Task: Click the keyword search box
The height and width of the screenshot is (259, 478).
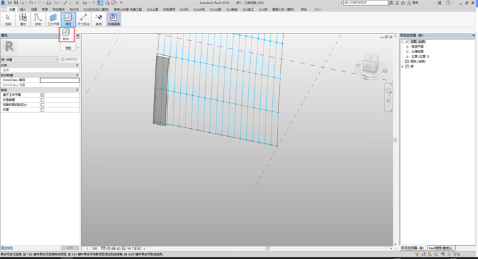Action: 366,3
